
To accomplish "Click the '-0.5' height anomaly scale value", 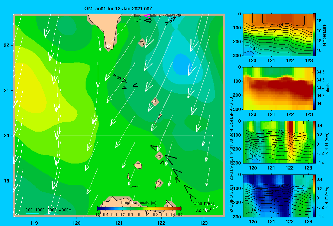I will [x=97, y=215].
